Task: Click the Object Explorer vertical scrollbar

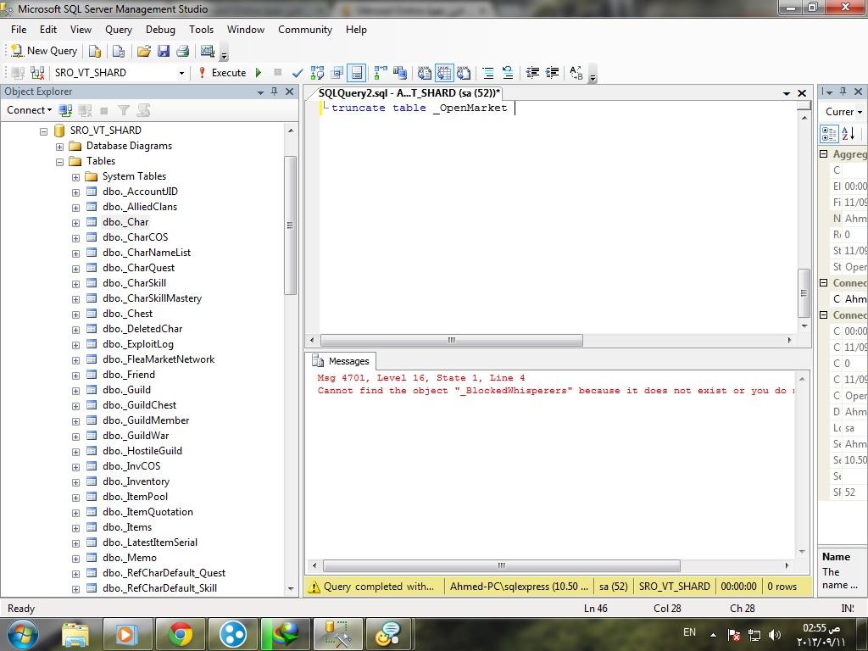Action: 290,225
